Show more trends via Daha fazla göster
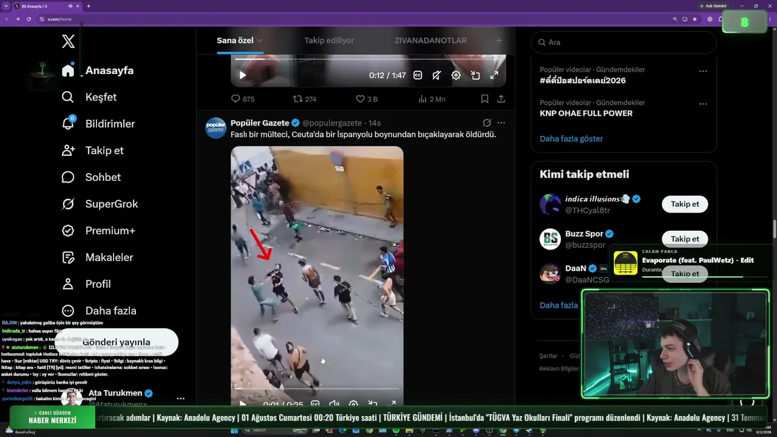The height and width of the screenshot is (437, 777). click(571, 138)
